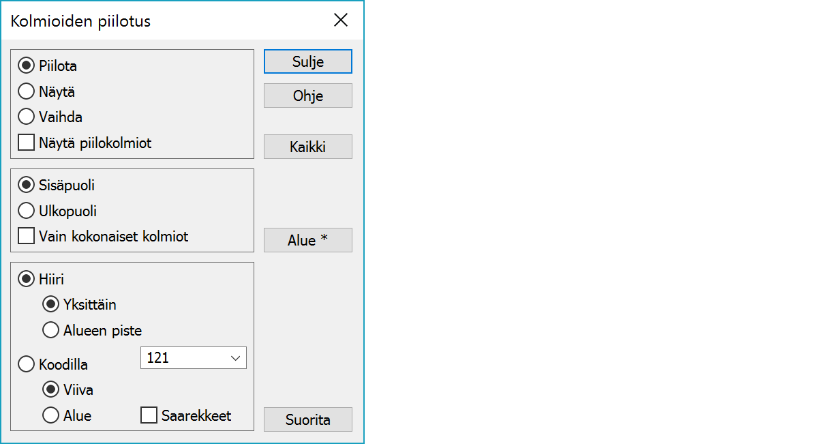This screenshot has width=818, height=444.
Task: Choose the Yksittäin sub-option
Action: [51, 304]
